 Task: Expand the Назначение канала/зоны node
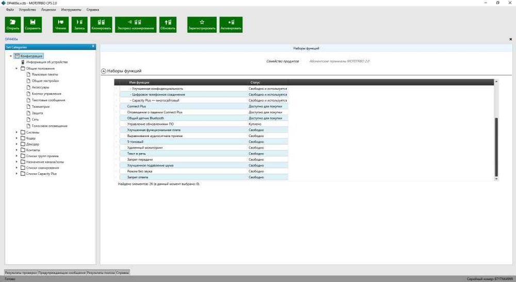(17, 162)
